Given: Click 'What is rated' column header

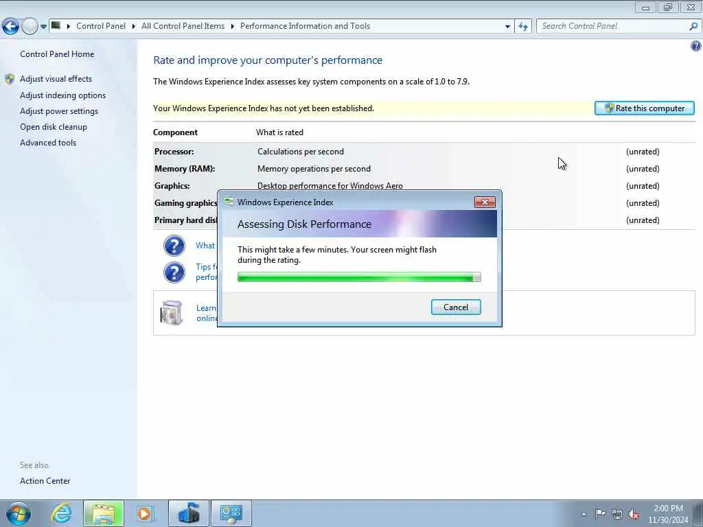Looking at the screenshot, I should pyautogui.click(x=279, y=132).
